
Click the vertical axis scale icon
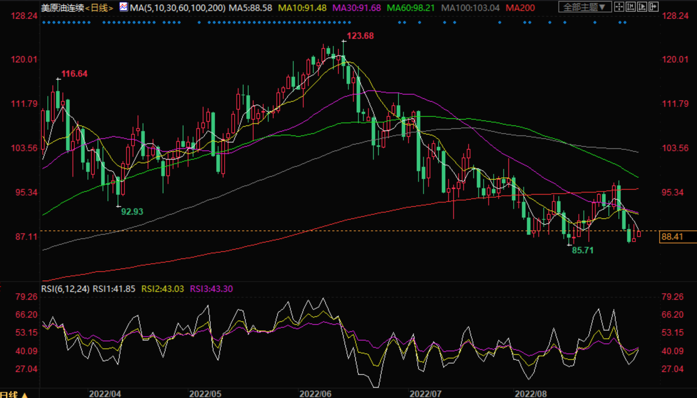(x=630, y=7)
